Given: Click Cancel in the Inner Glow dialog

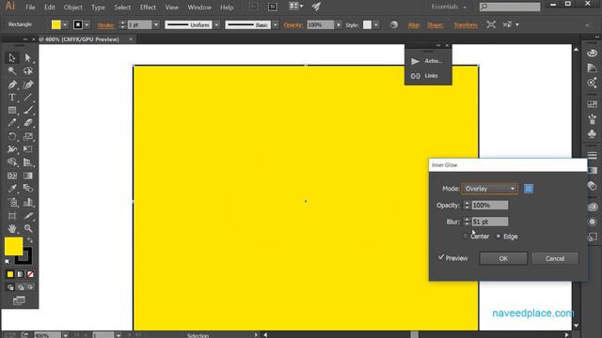Looking at the screenshot, I should (555, 259).
